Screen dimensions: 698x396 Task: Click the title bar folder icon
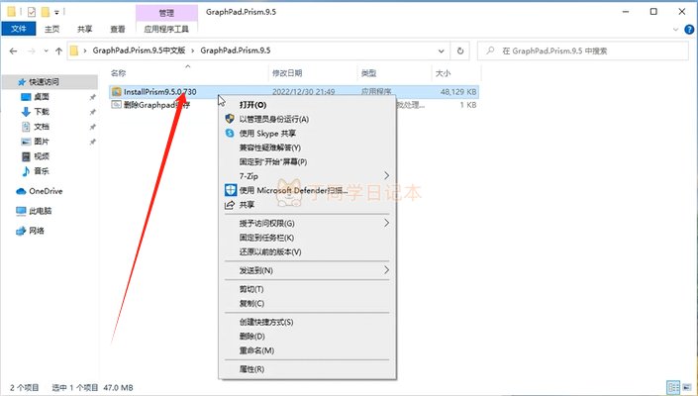tap(11, 12)
